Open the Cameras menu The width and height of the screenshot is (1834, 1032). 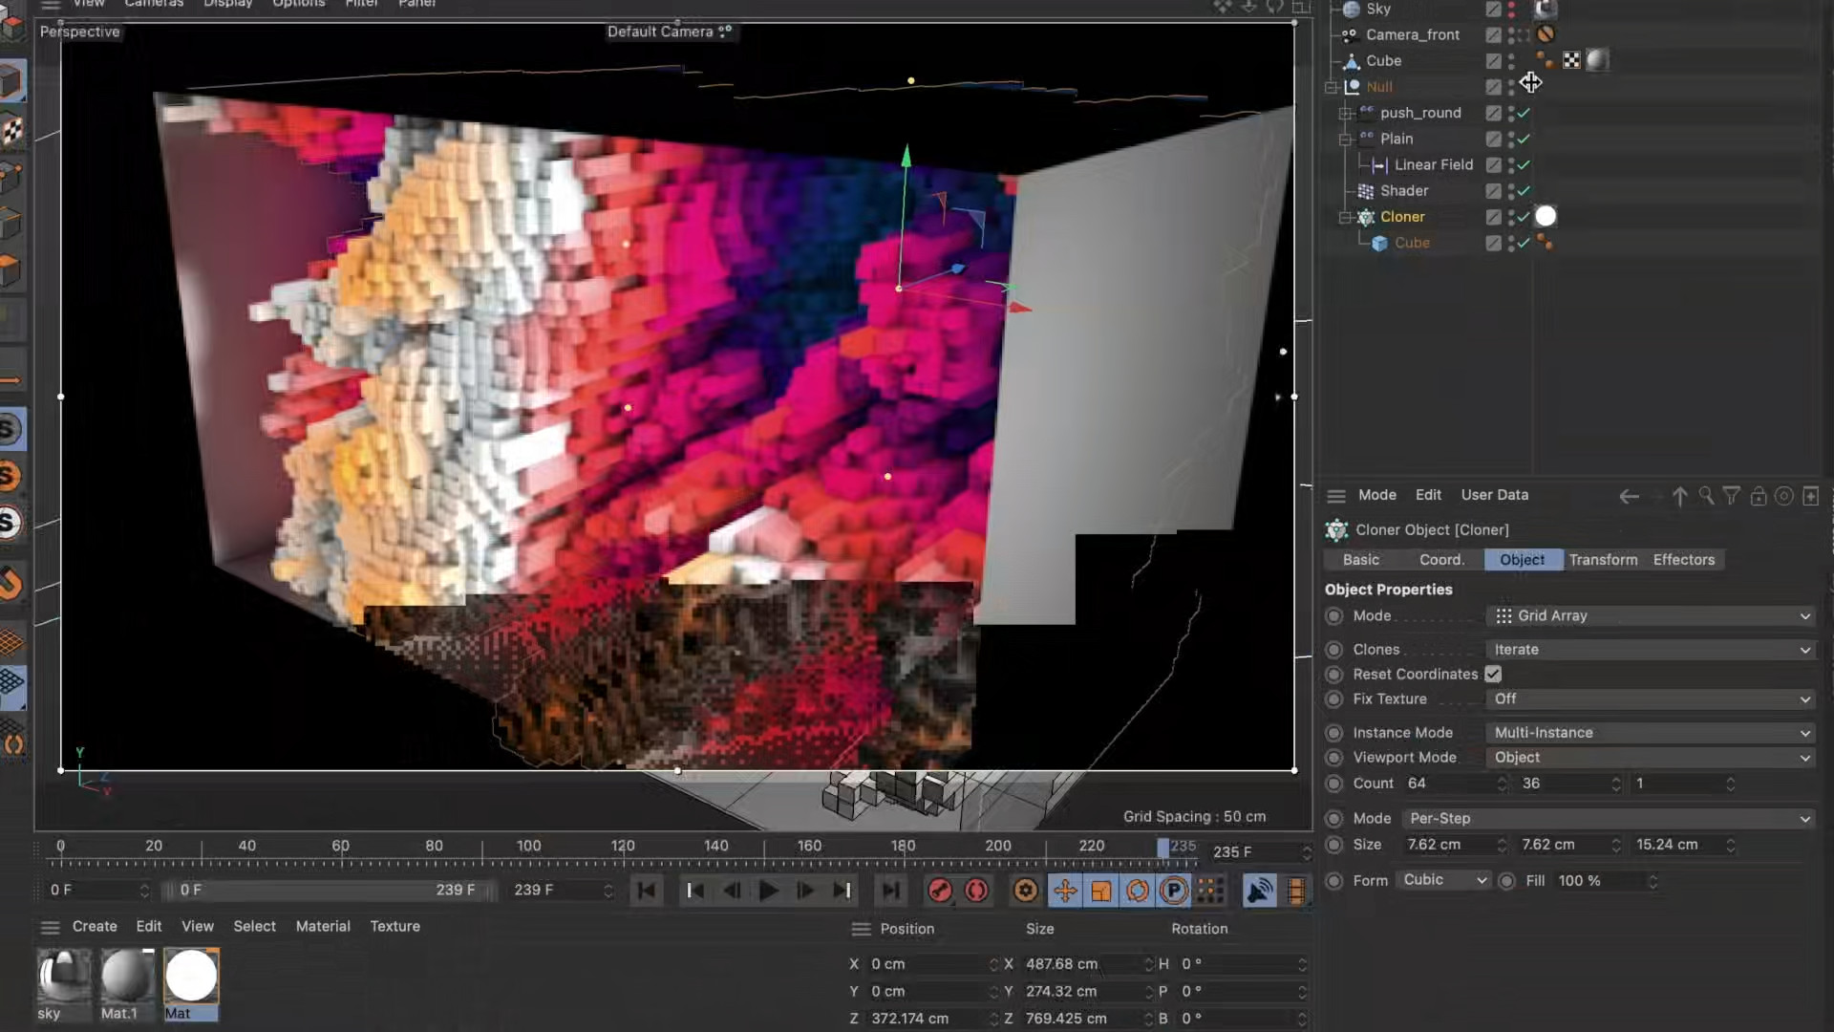pyautogui.click(x=153, y=4)
